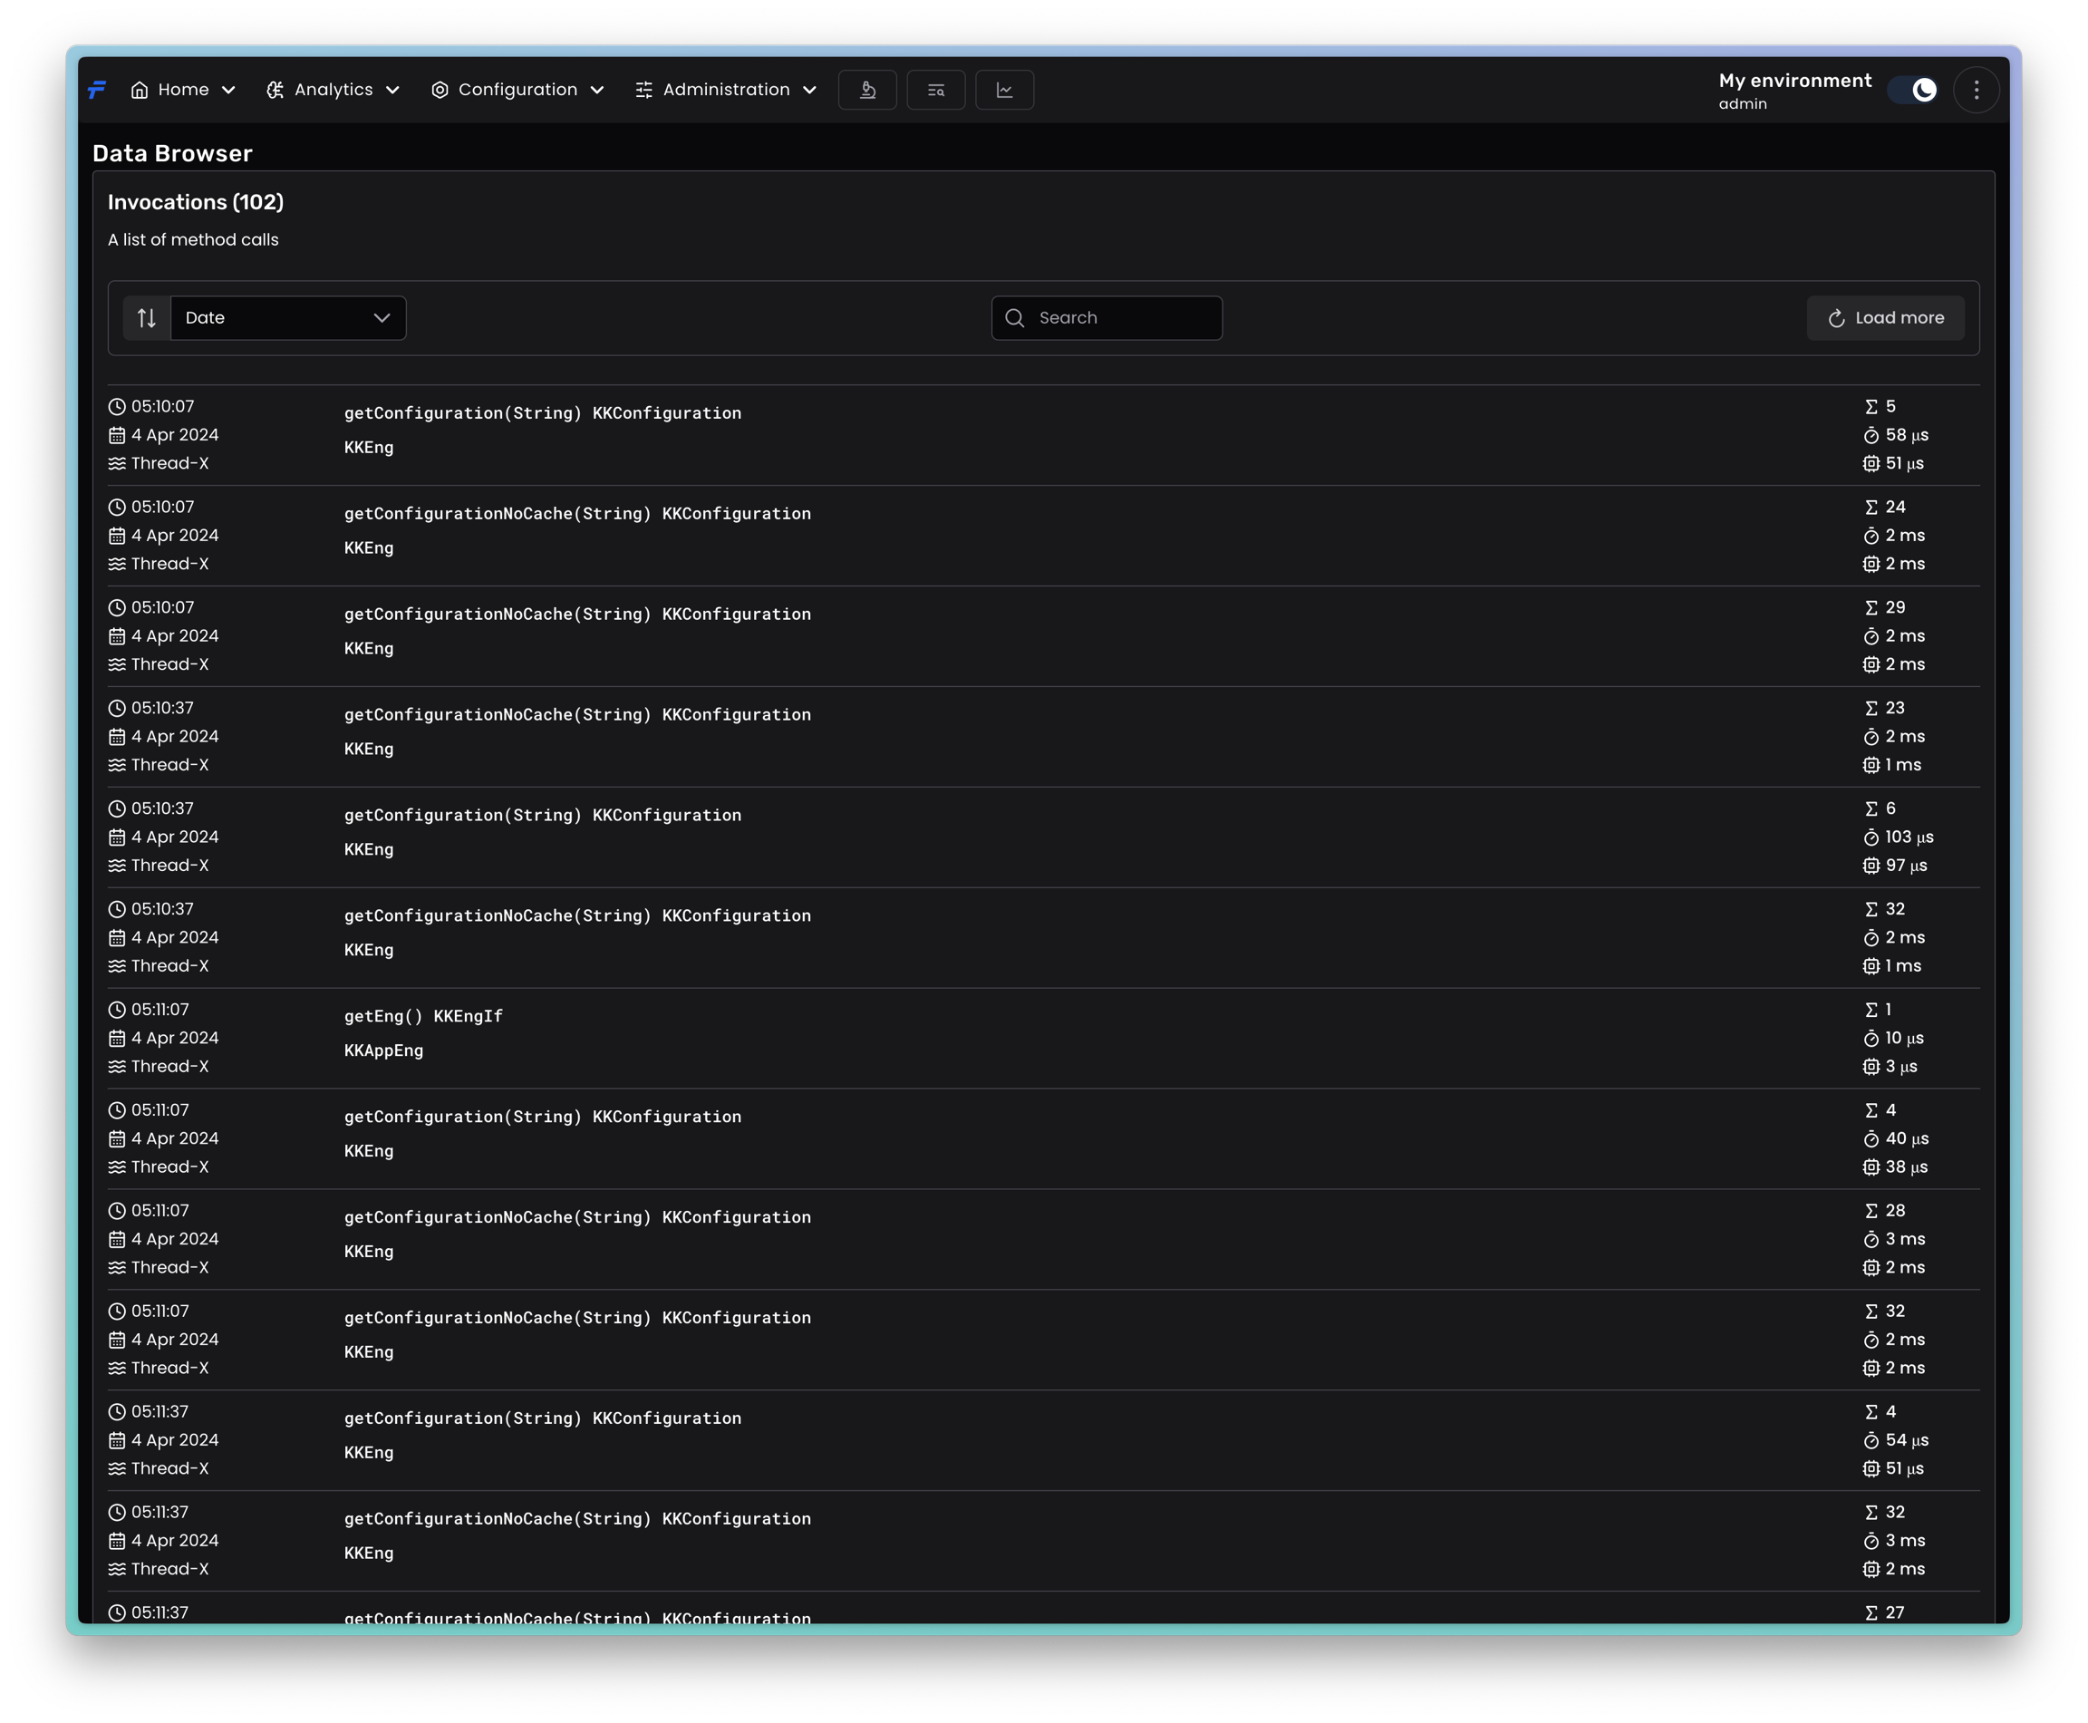Click the clock icon of first invocation
The height and width of the screenshot is (1723, 2088).
pos(117,407)
